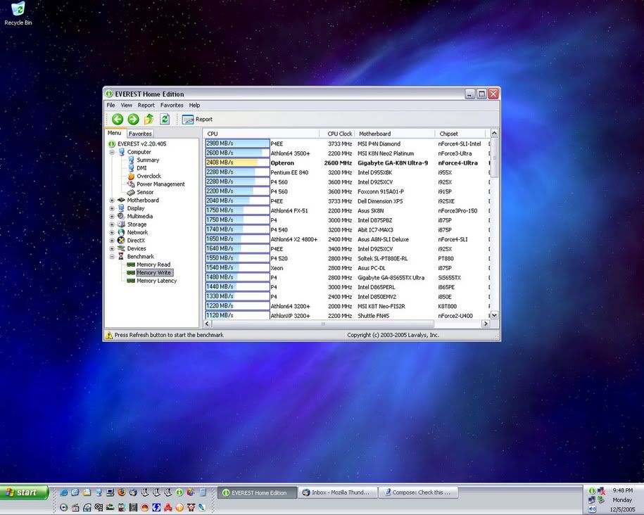
Task: Select Memory Read benchmark
Action: click(x=153, y=265)
